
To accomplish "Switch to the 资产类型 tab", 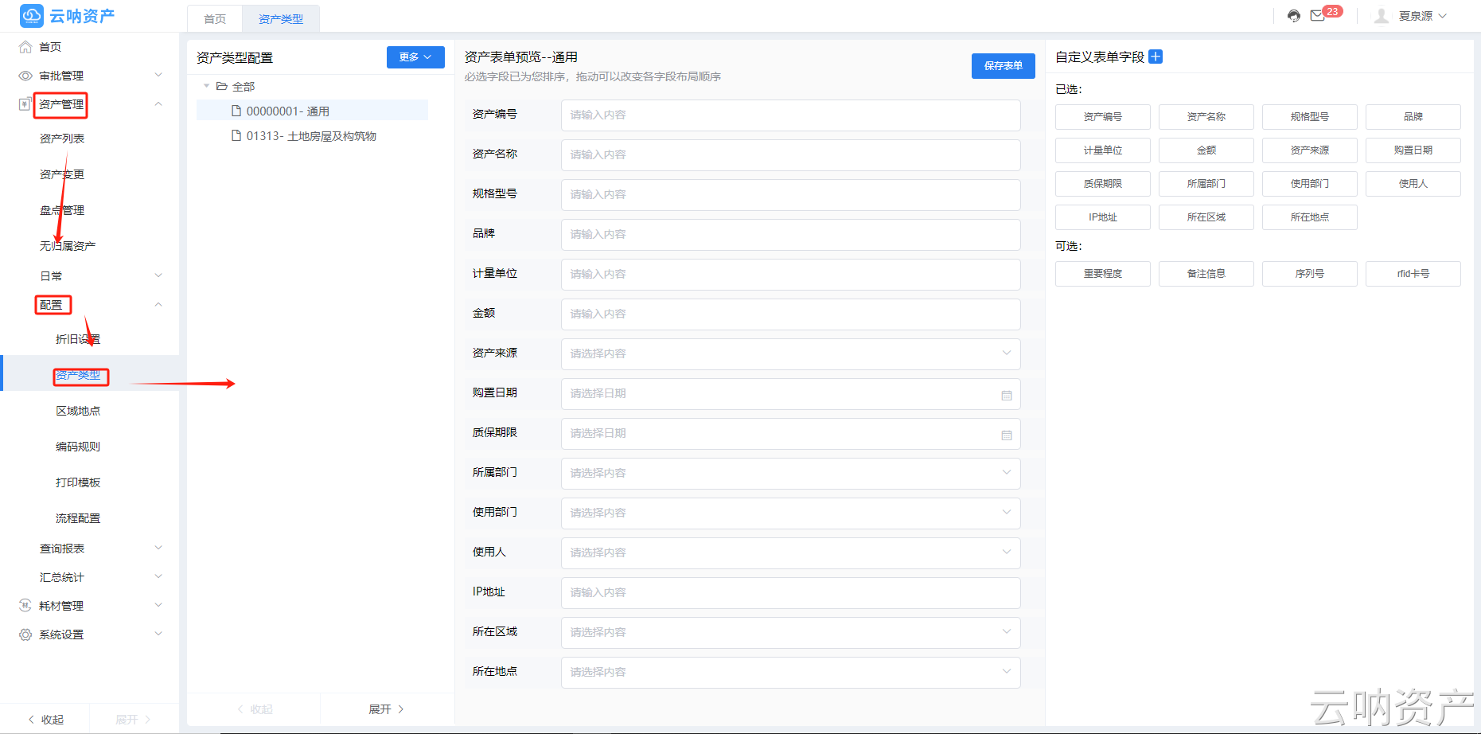I will [281, 19].
